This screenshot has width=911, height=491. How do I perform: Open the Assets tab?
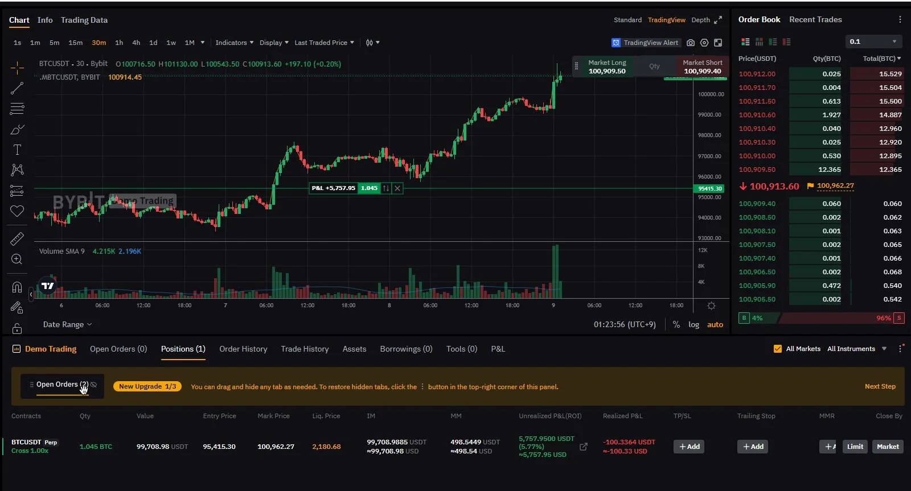354,349
